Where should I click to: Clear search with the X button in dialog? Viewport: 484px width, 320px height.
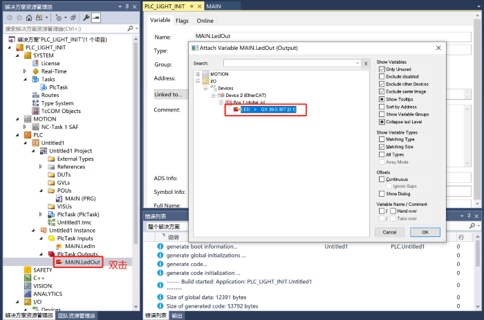point(366,64)
